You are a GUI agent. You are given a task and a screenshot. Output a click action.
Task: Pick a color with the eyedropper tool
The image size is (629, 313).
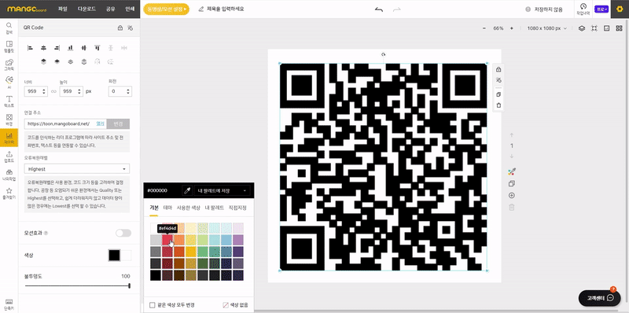click(186, 190)
